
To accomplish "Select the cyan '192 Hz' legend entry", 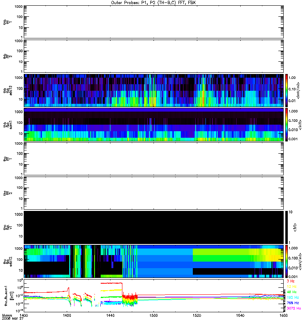I will (293, 298).
